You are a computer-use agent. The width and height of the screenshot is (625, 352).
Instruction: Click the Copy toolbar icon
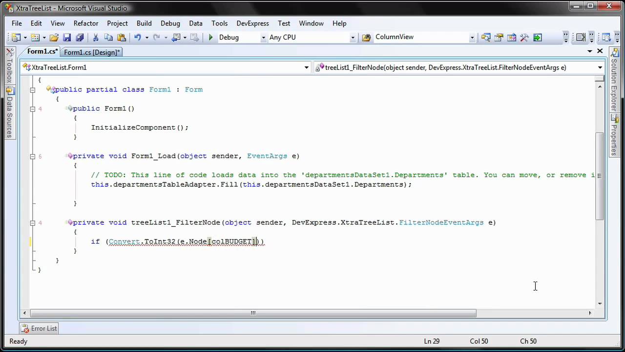coord(108,37)
